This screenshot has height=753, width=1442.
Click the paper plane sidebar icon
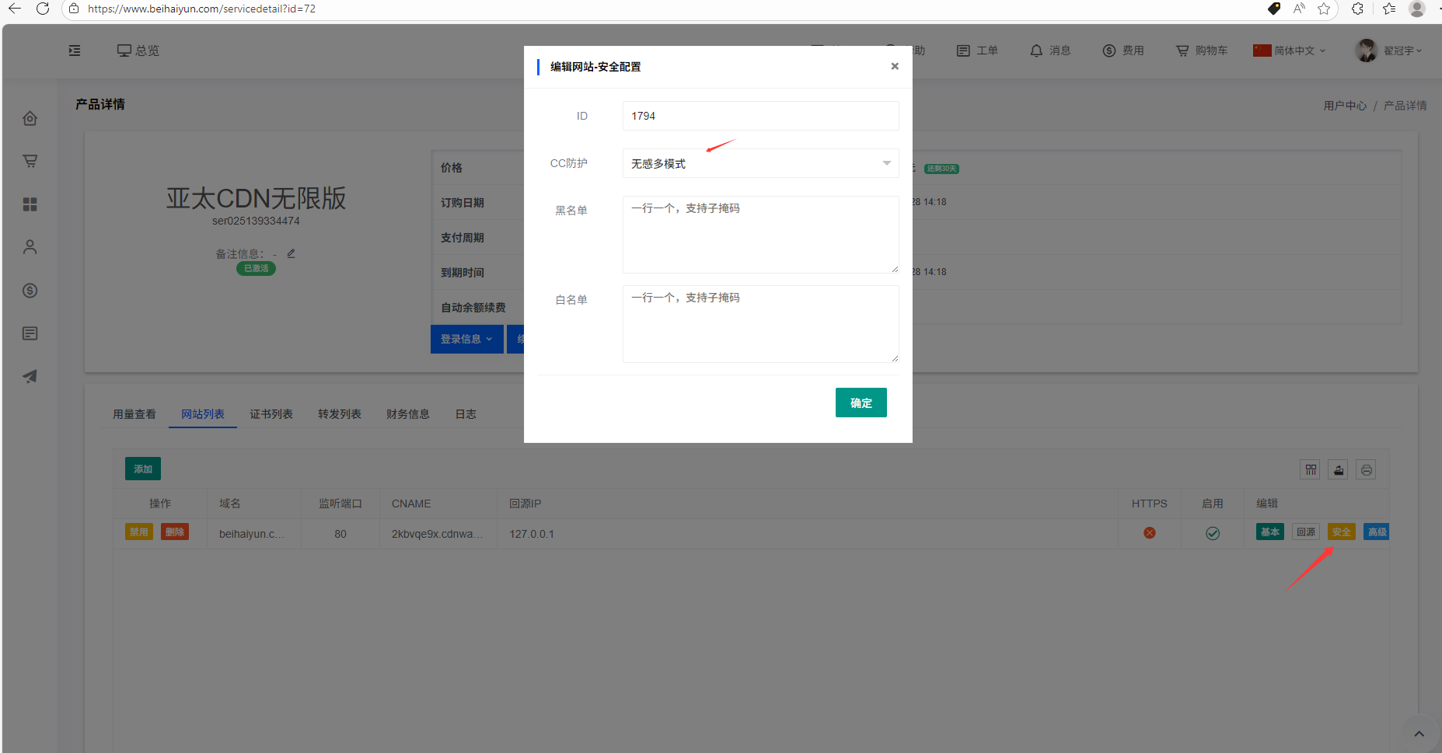click(30, 376)
